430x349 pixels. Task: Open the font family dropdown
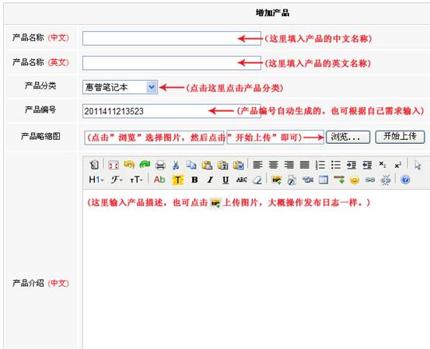(117, 180)
